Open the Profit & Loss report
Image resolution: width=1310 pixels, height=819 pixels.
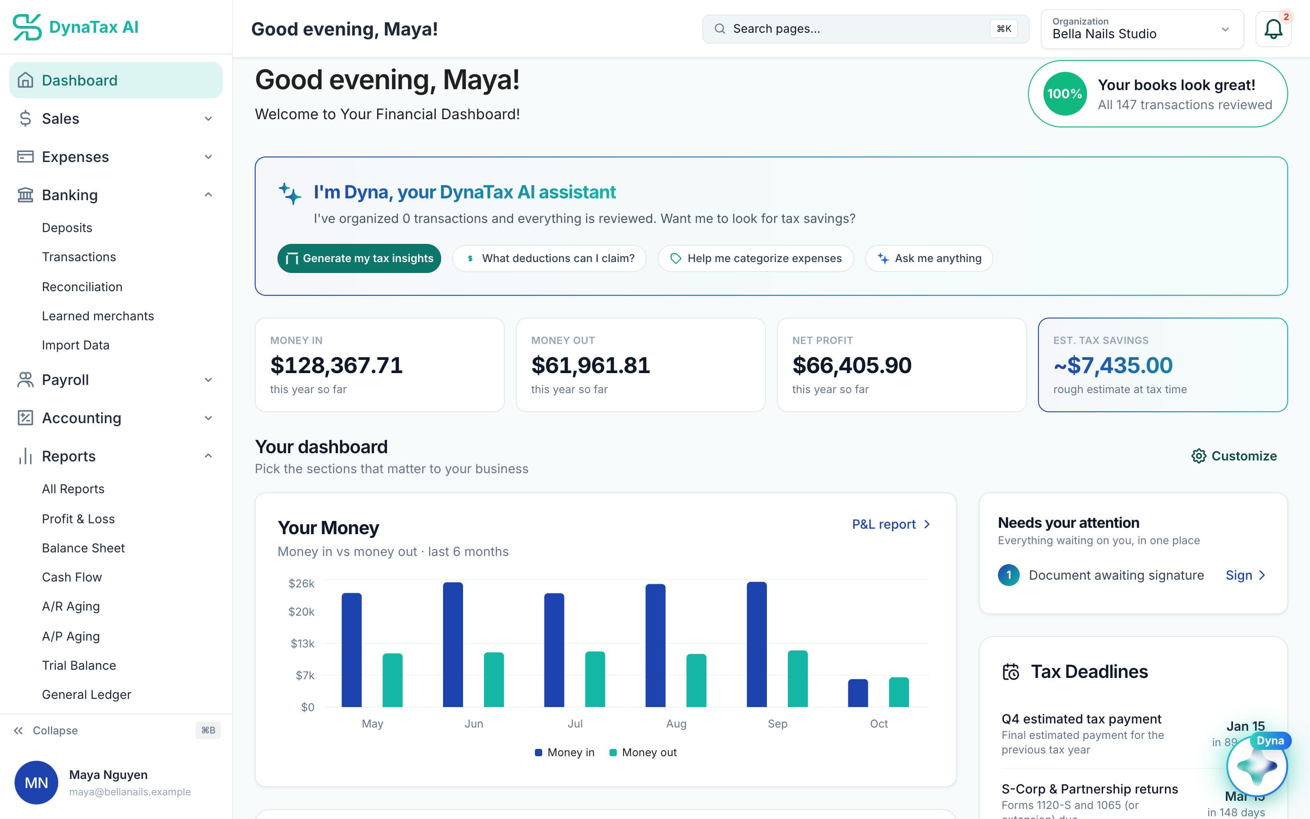79,519
